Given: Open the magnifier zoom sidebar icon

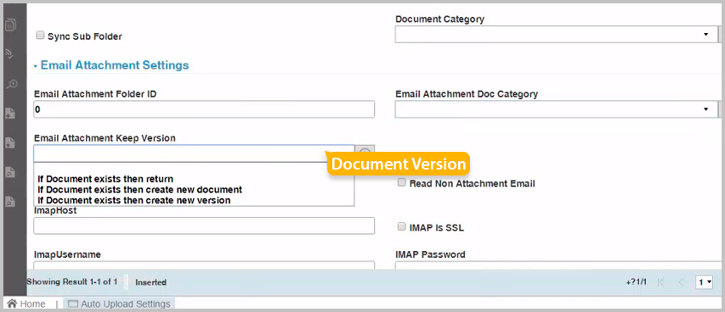Looking at the screenshot, I should point(11,84).
